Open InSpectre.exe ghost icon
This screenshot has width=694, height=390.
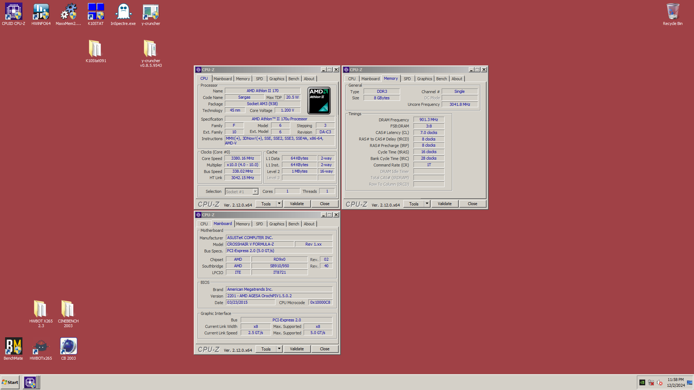point(123,14)
